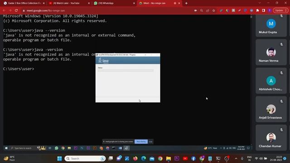Viewport: 290px width, 163px height.
Task: Click Naman Verma's participant tile
Action: 271,52
